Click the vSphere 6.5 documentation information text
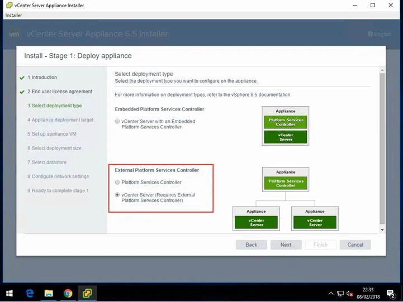Image resolution: width=403 pixels, height=302 pixels. tap(203, 95)
